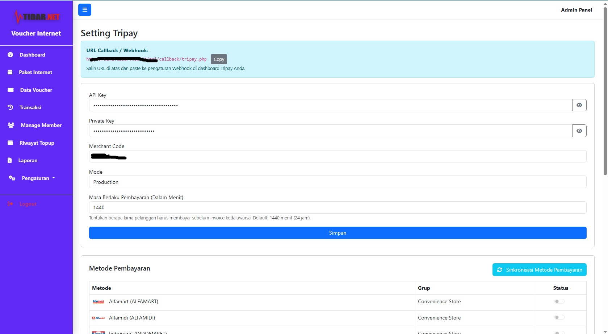This screenshot has height=334, width=608.
Task: Click the Data Voucher ticket icon
Action: [11, 90]
